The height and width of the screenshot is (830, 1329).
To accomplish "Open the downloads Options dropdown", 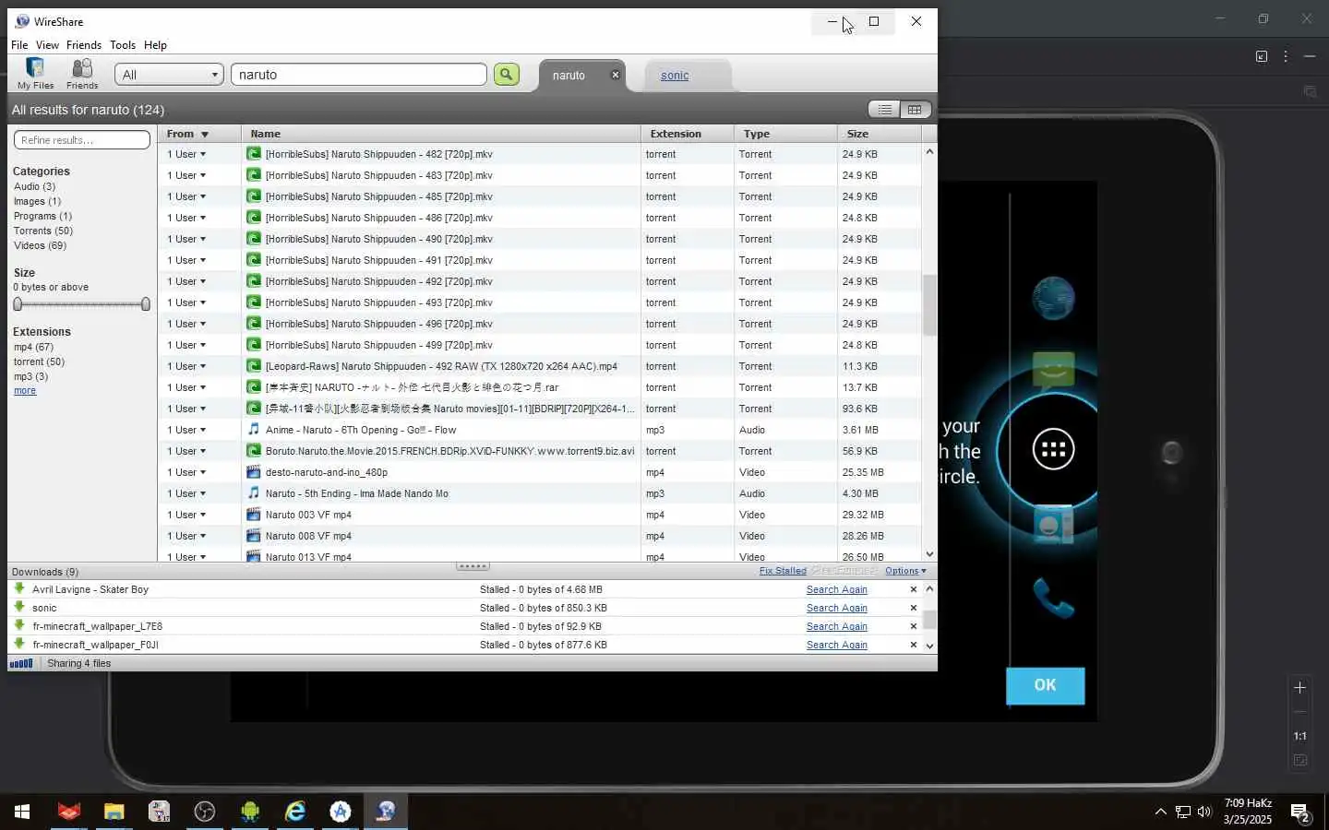I will click(905, 571).
